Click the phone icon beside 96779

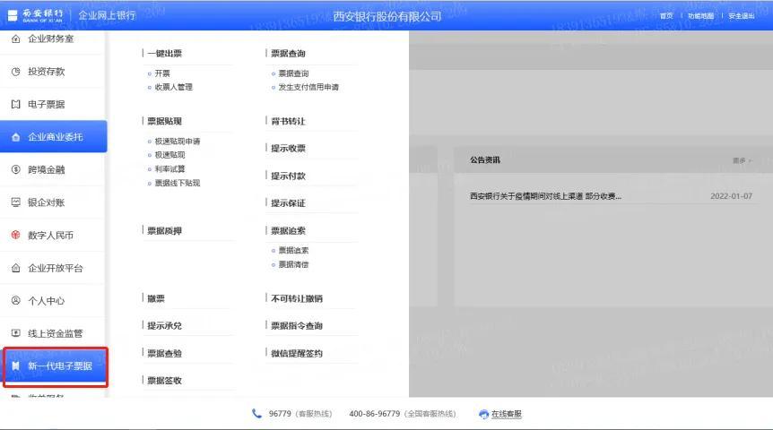click(x=256, y=413)
